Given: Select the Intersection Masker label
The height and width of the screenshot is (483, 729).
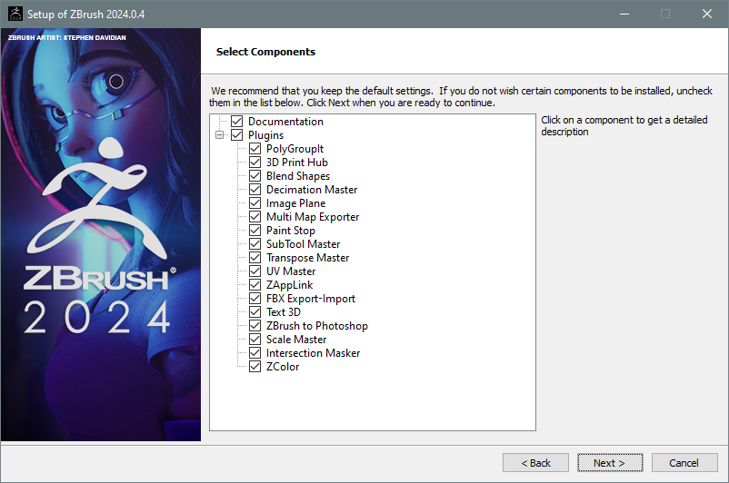Looking at the screenshot, I should [x=313, y=353].
